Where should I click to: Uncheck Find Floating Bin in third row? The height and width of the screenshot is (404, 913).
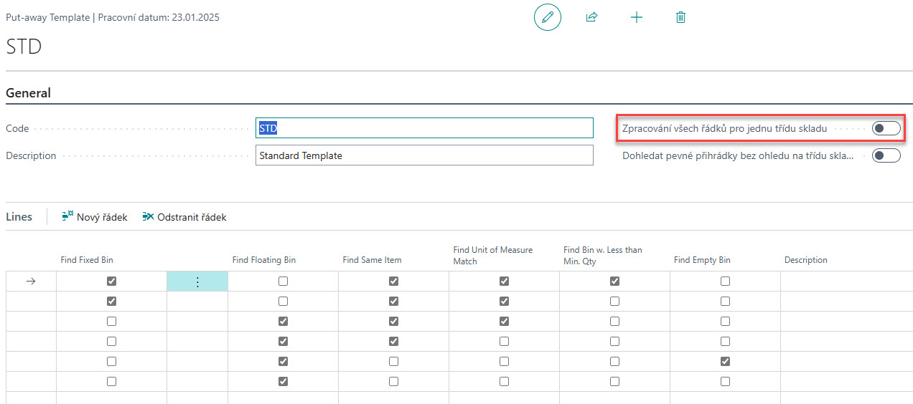click(x=283, y=322)
